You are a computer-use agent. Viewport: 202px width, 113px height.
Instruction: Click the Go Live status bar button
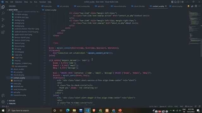click(x=189, y=106)
